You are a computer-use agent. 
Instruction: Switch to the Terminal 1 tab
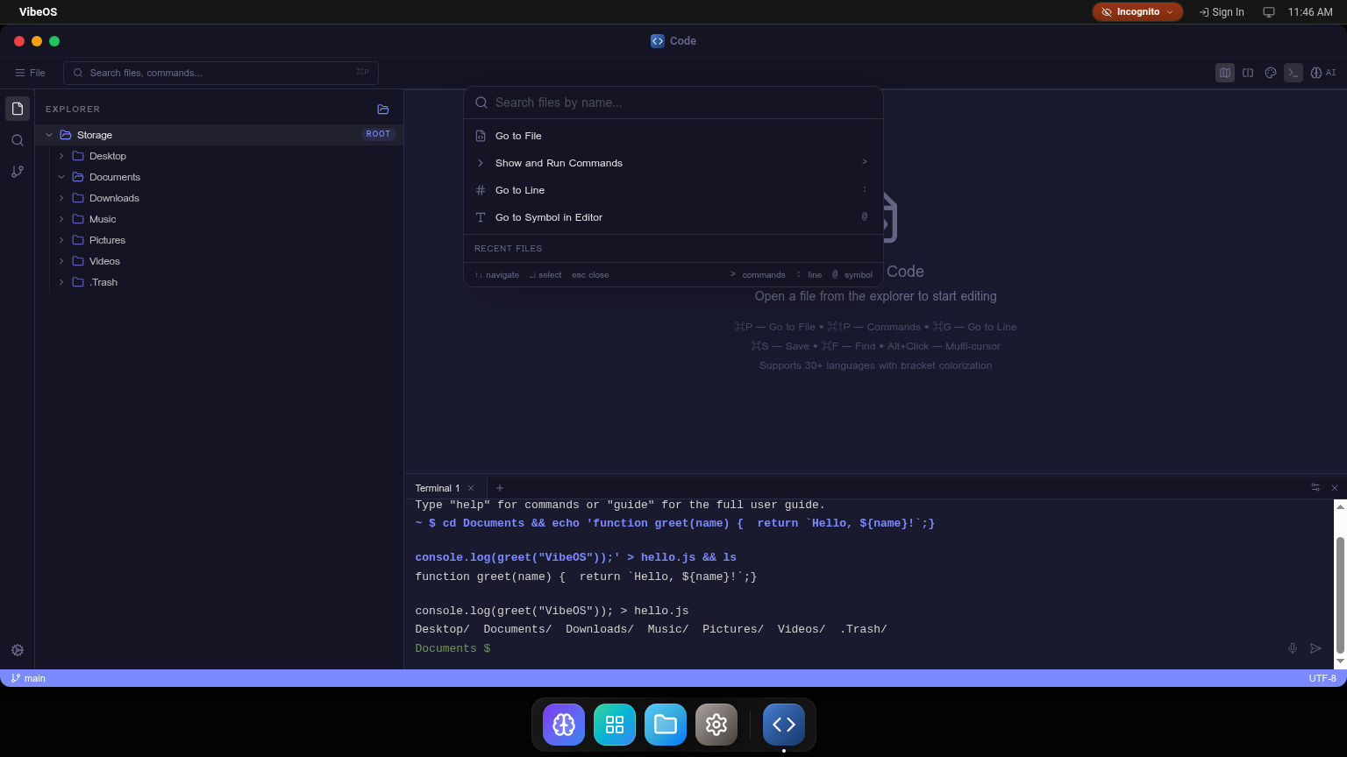click(x=437, y=488)
